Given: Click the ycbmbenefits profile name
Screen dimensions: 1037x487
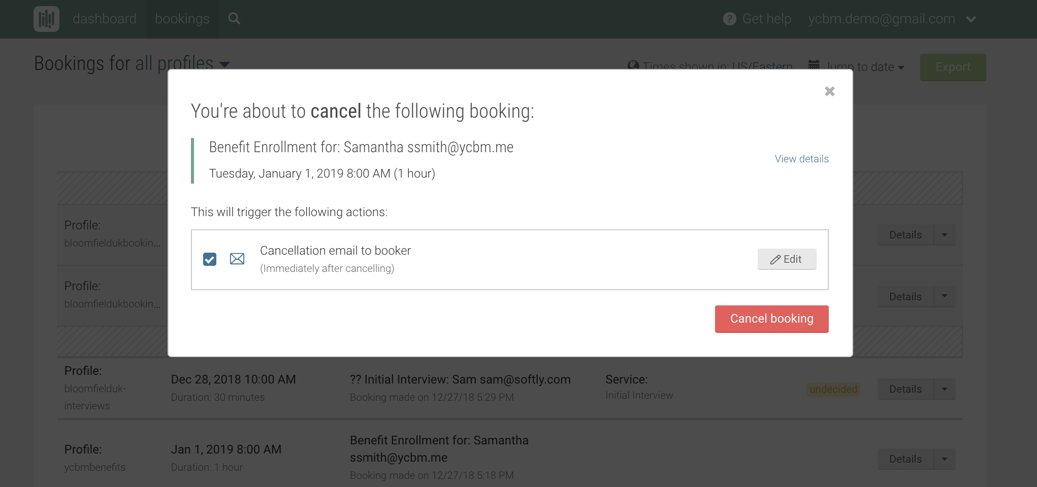Looking at the screenshot, I should pos(94,467).
